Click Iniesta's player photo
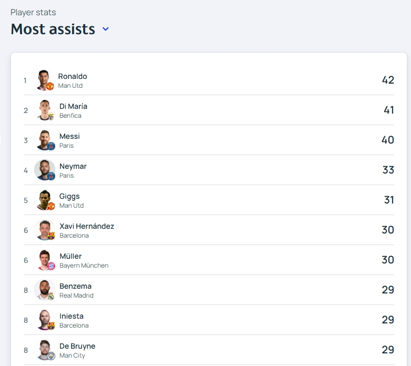 (45, 320)
